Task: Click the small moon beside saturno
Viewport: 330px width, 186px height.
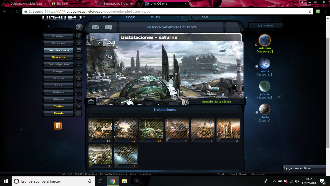Action: [256, 44]
